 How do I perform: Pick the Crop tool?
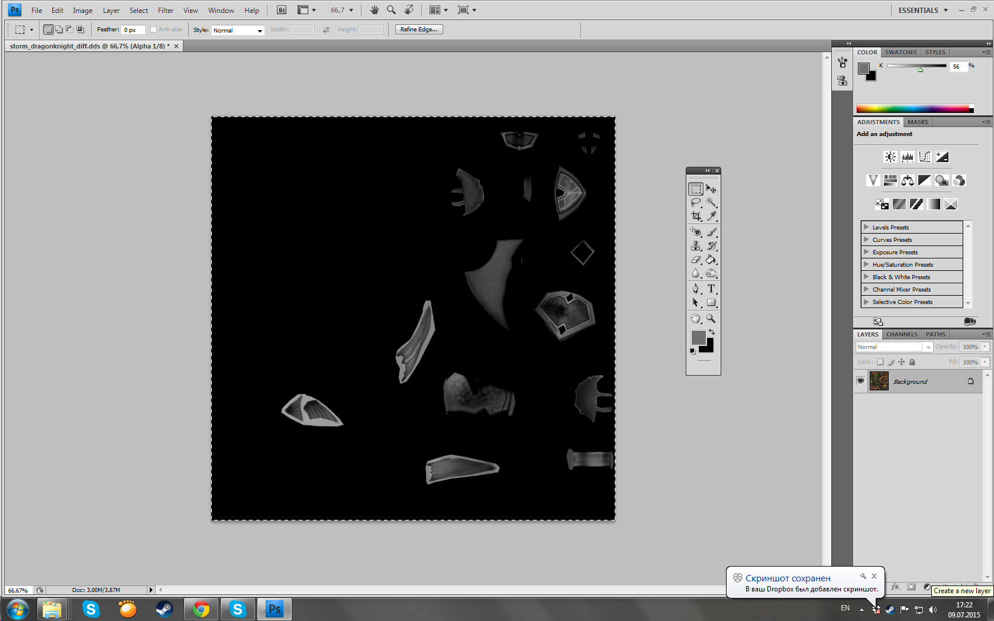696,216
